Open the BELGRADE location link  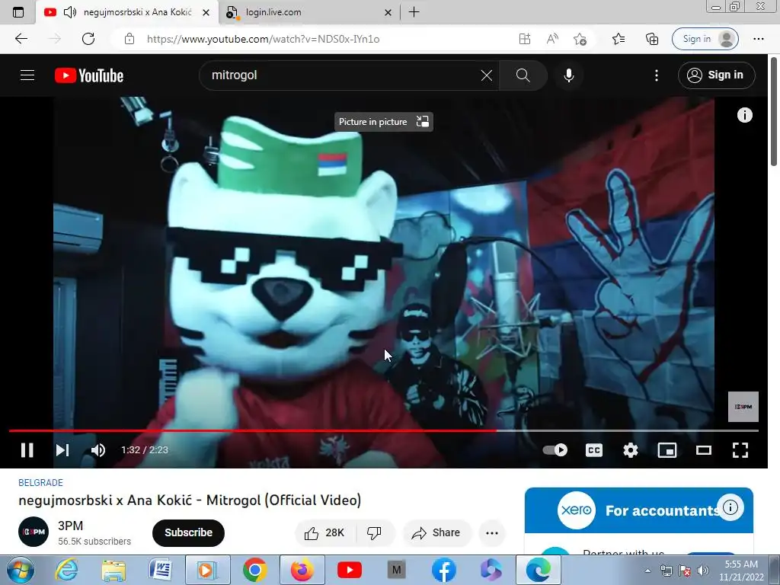pyautogui.click(x=41, y=482)
